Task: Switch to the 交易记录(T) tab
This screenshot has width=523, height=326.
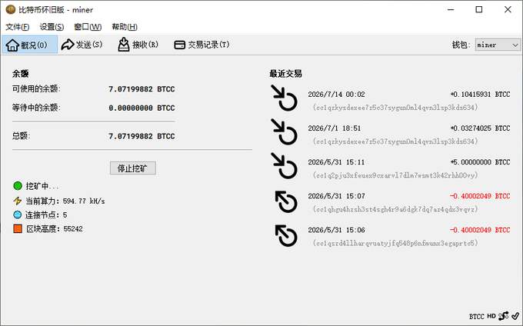Action: (x=202, y=45)
